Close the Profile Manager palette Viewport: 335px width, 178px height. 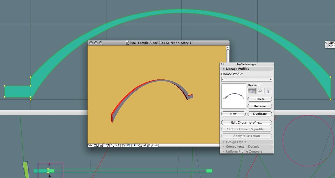(x=222, y=64)
